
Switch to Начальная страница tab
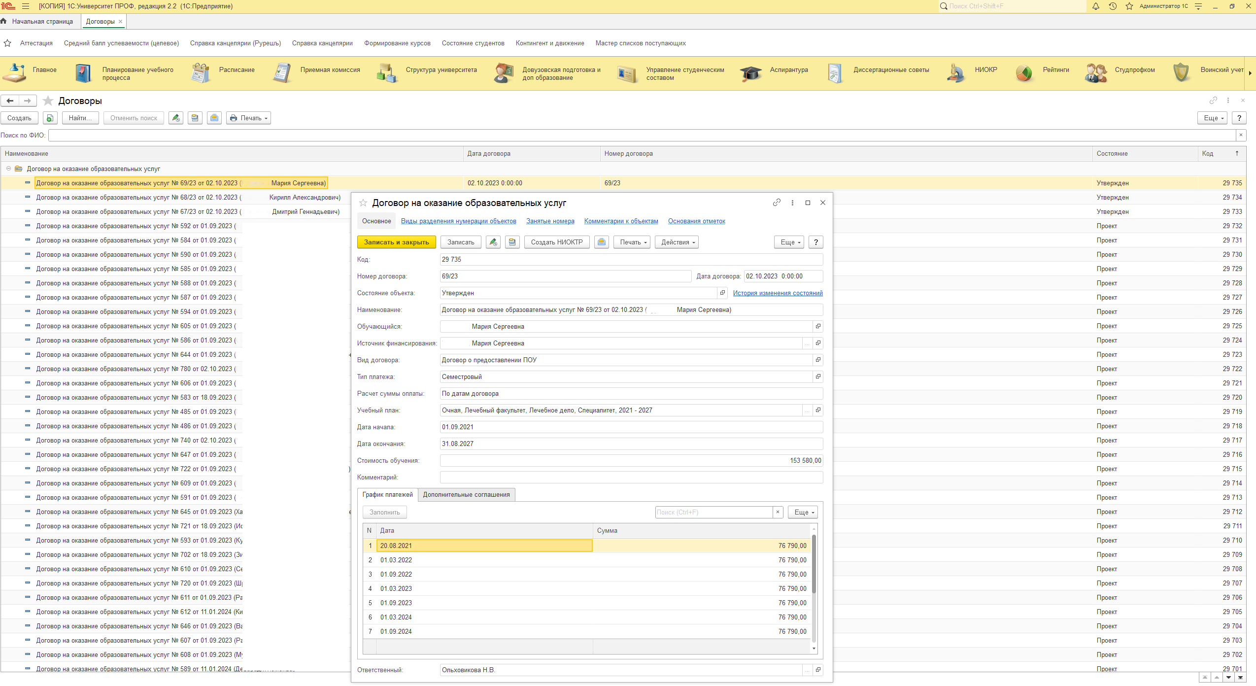[38, 21]
